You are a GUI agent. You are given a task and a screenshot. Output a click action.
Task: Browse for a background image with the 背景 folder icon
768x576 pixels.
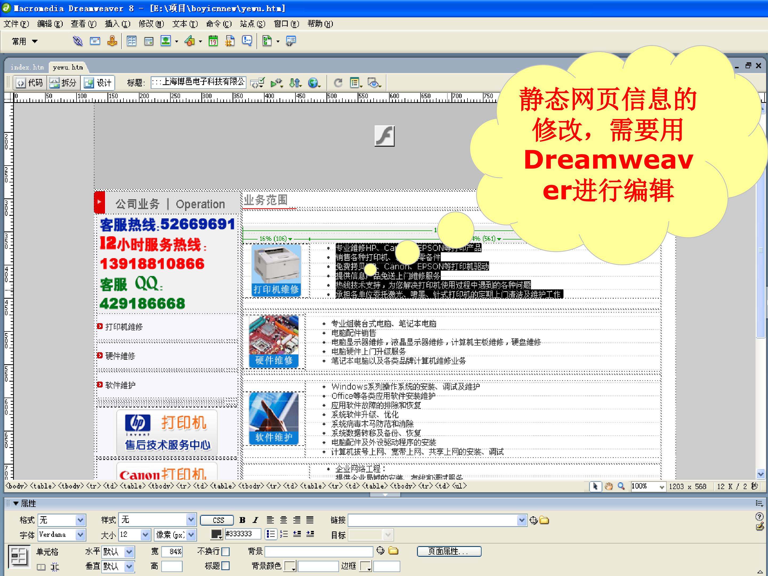393,551
